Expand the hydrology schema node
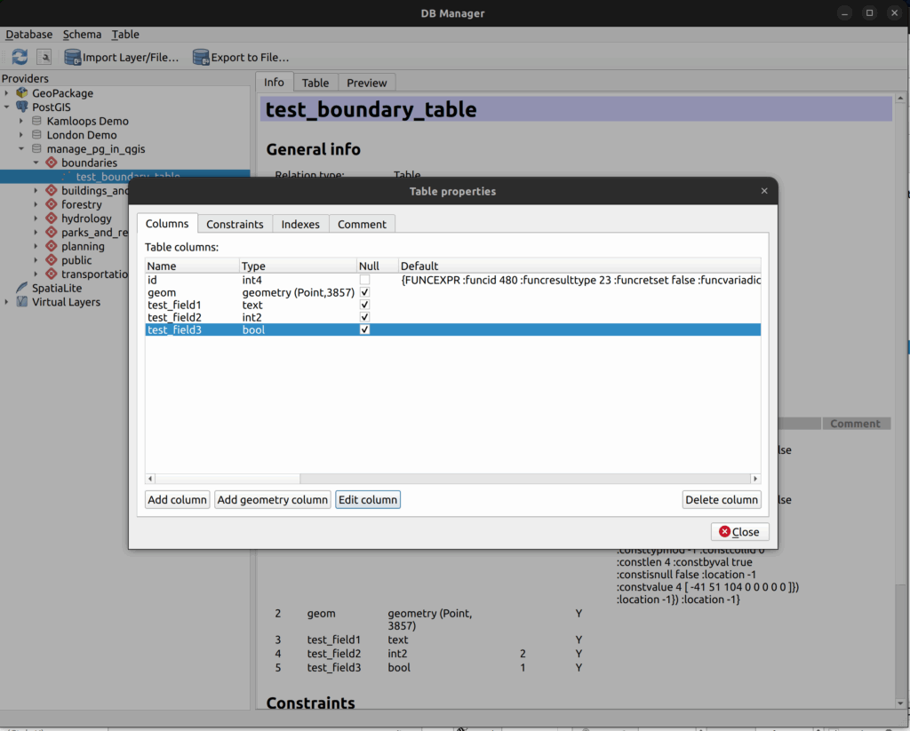 36,219
